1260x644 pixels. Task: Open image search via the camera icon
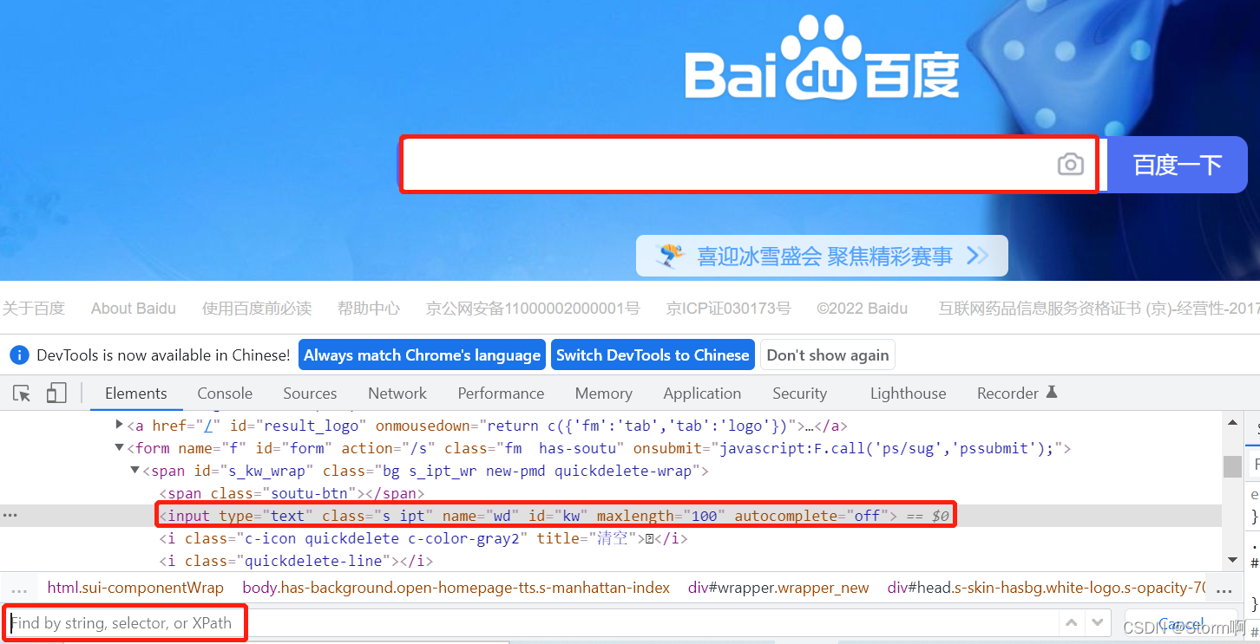(1071, 164)
